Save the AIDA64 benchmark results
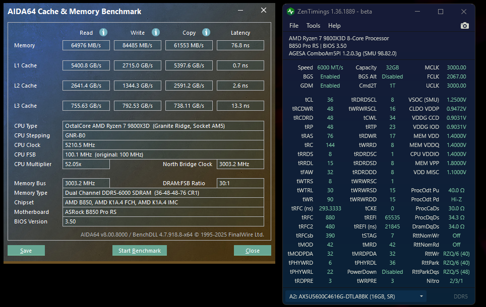Viewport: 486px width, 307px height. click(26, 250)
